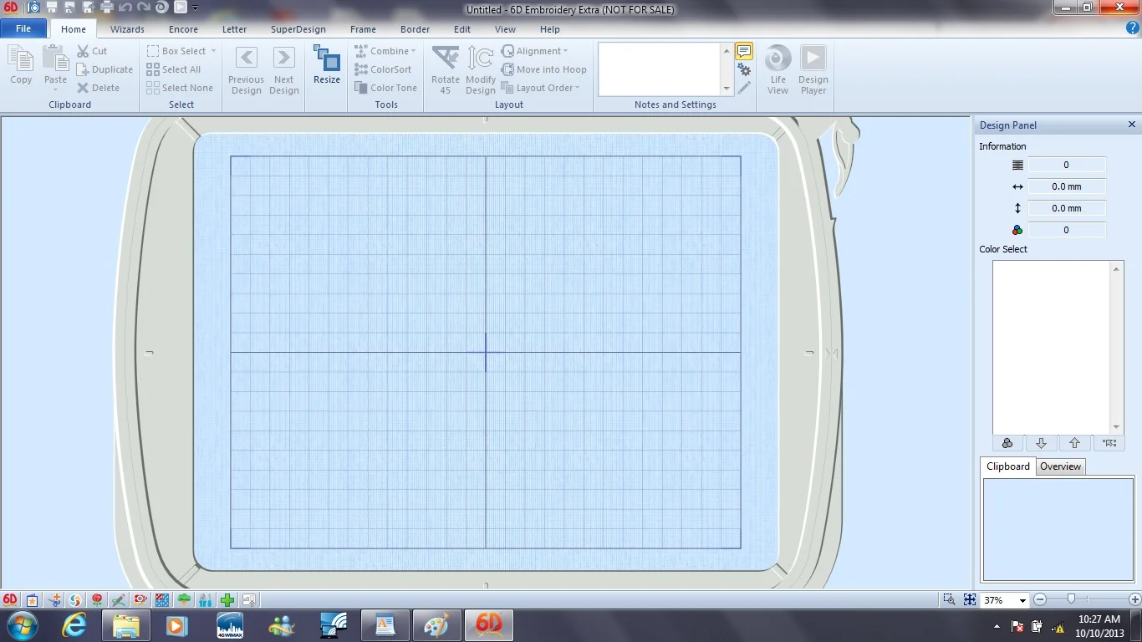Click the thread color change button
The height and width of the screenshot is (642, 1142).
[x=1007, y=443]
